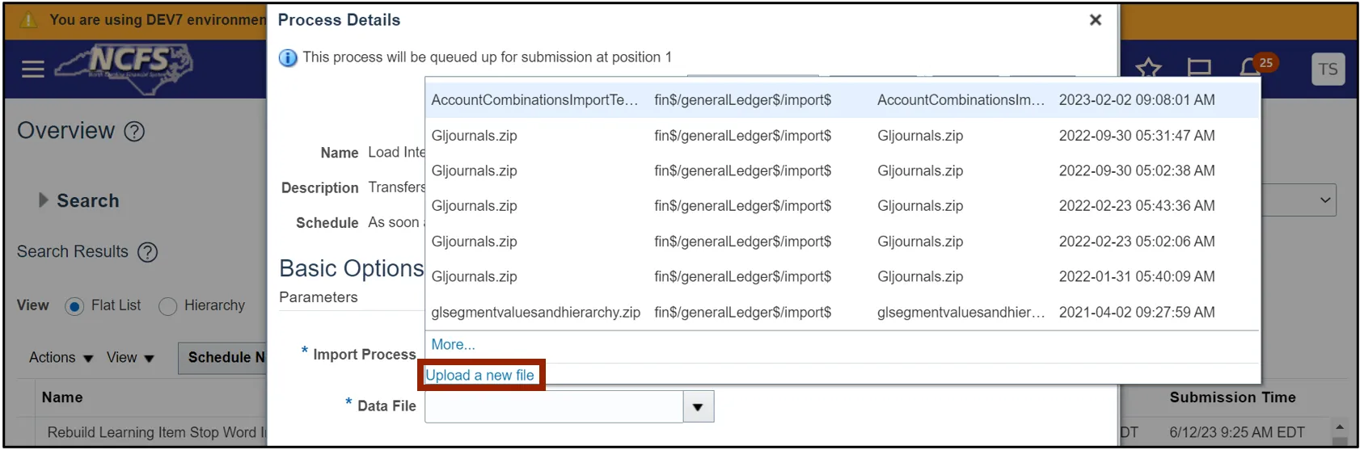Select the Hierarchy view option
Viewport: 1360px width, 450px height.
[168, 306]
